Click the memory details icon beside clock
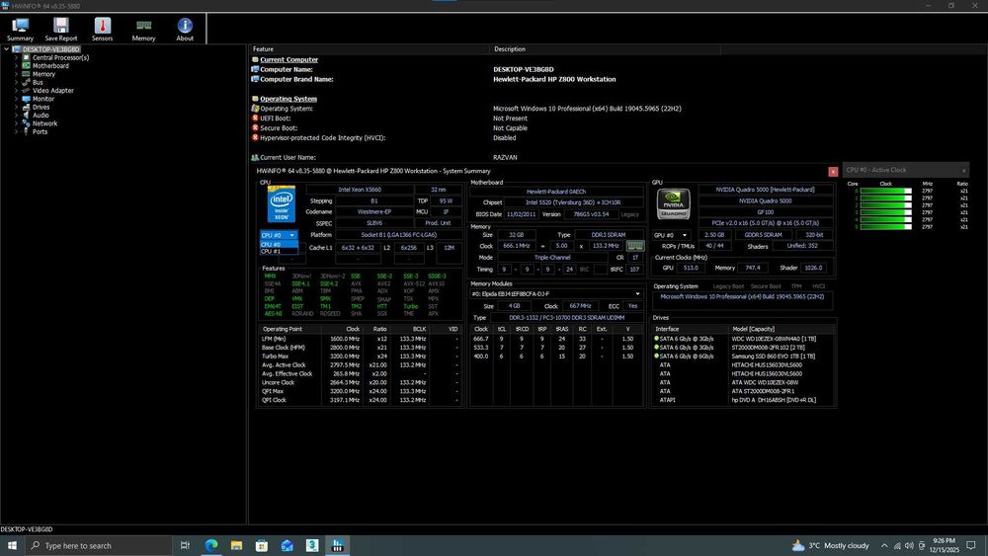 [x=634, y=246]
